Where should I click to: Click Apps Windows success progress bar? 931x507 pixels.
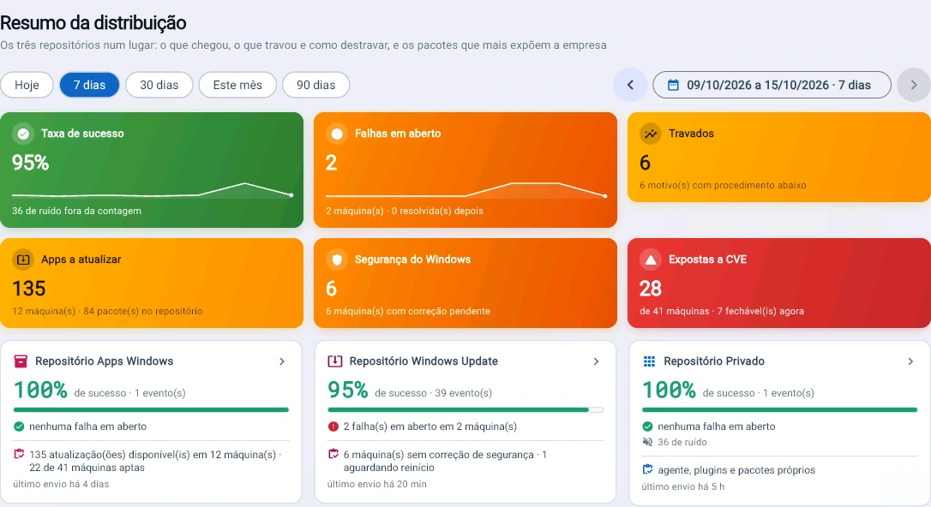pos(151,409)
